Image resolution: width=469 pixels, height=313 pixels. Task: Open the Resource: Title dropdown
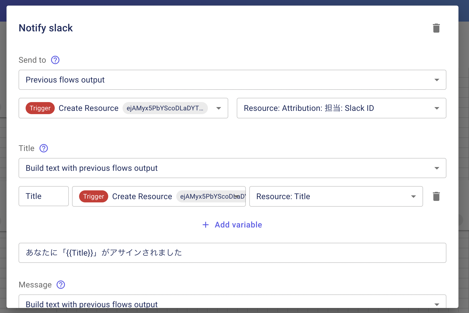[x=336, y=196]
